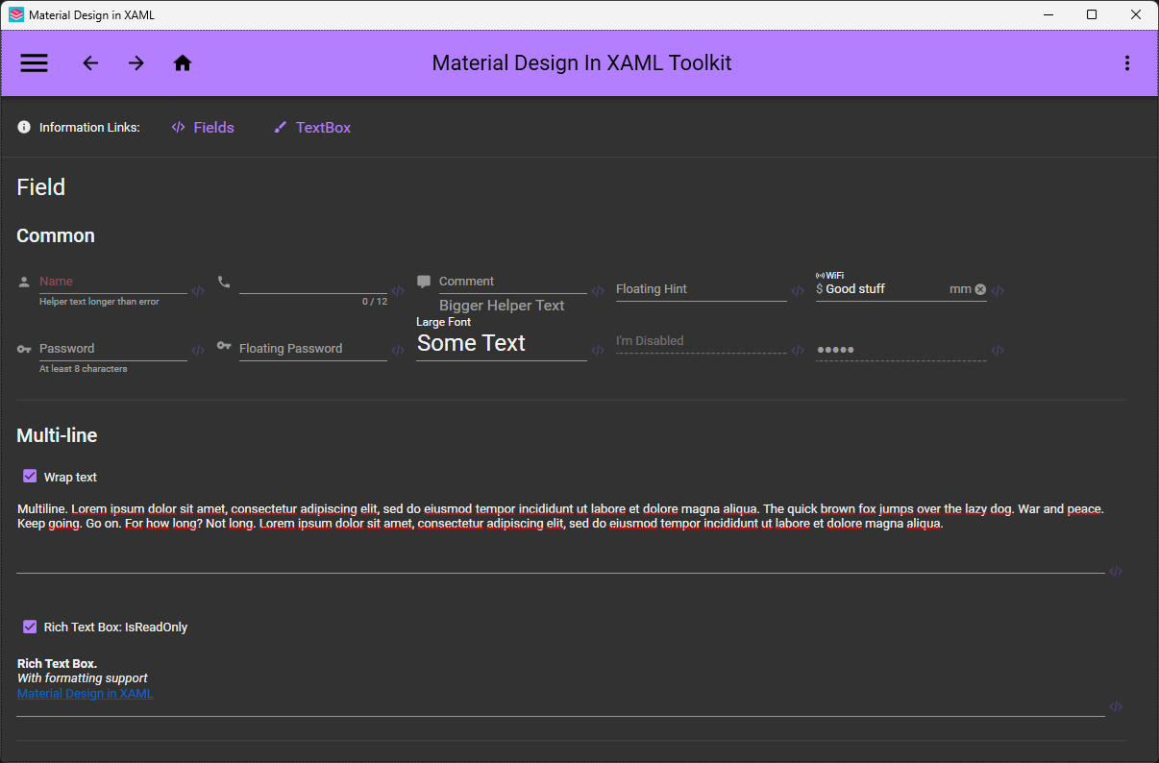Open the hamburger navigation menu

click(34, 63)
